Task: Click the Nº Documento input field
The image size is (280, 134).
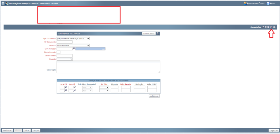Action: [65, 42]
